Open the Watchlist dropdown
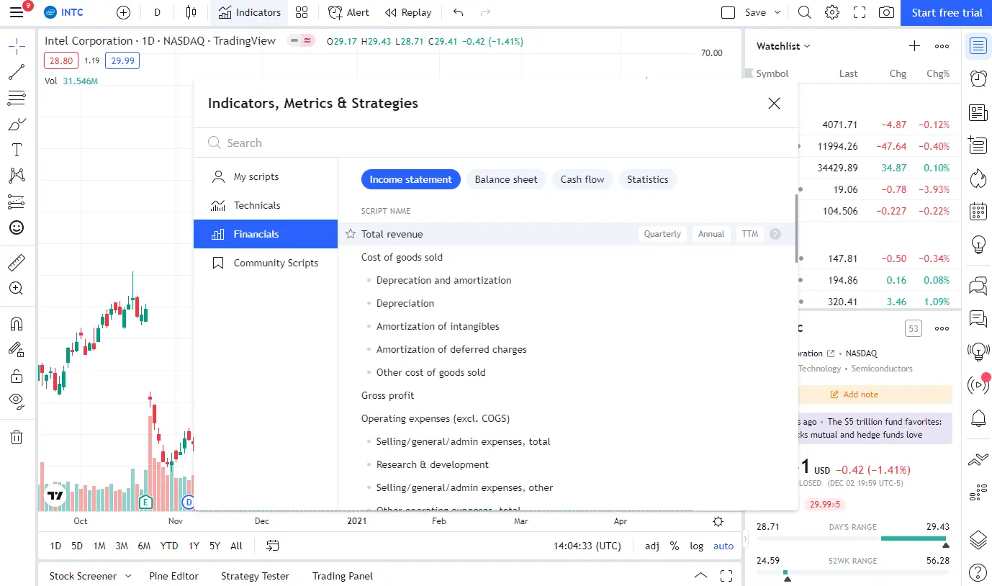992x586 pixels. point(782,45)
